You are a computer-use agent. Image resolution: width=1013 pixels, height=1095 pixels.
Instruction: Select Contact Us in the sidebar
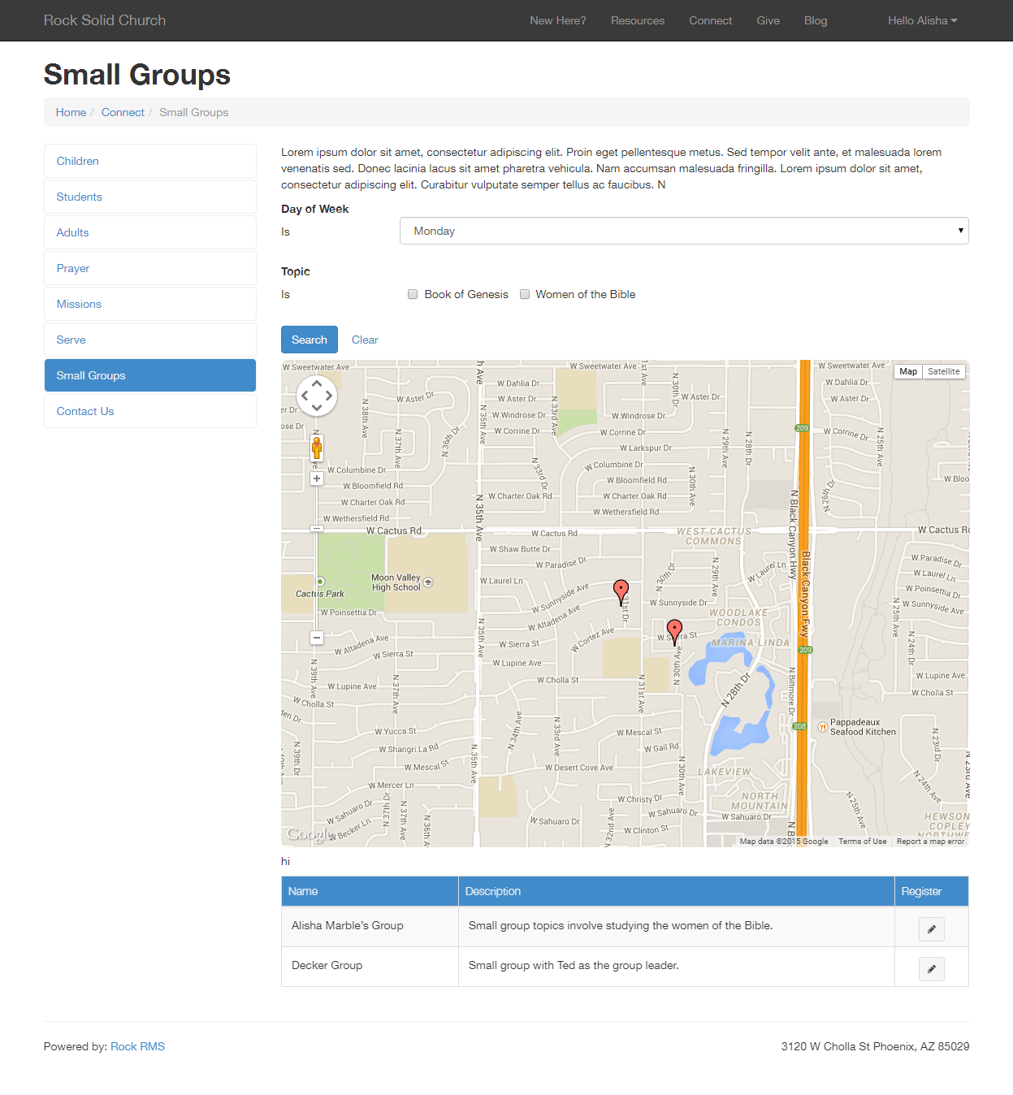[150, 411]
